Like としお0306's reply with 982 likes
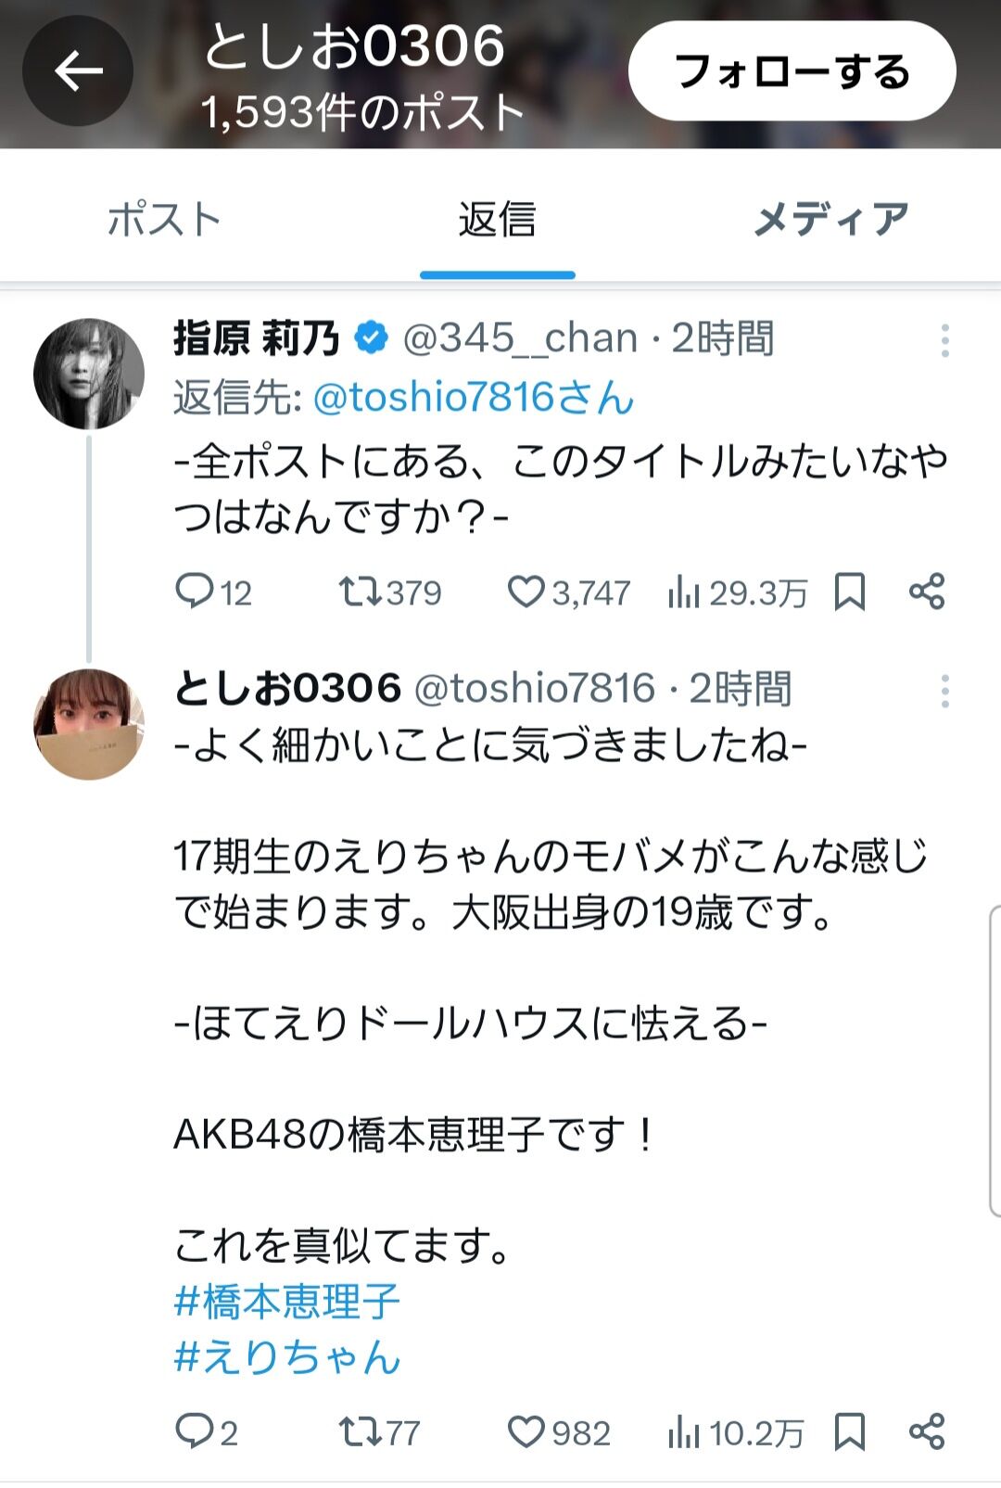Image resolution: width=1001 pixels, height=1488 pixels. click(526, 1432)
